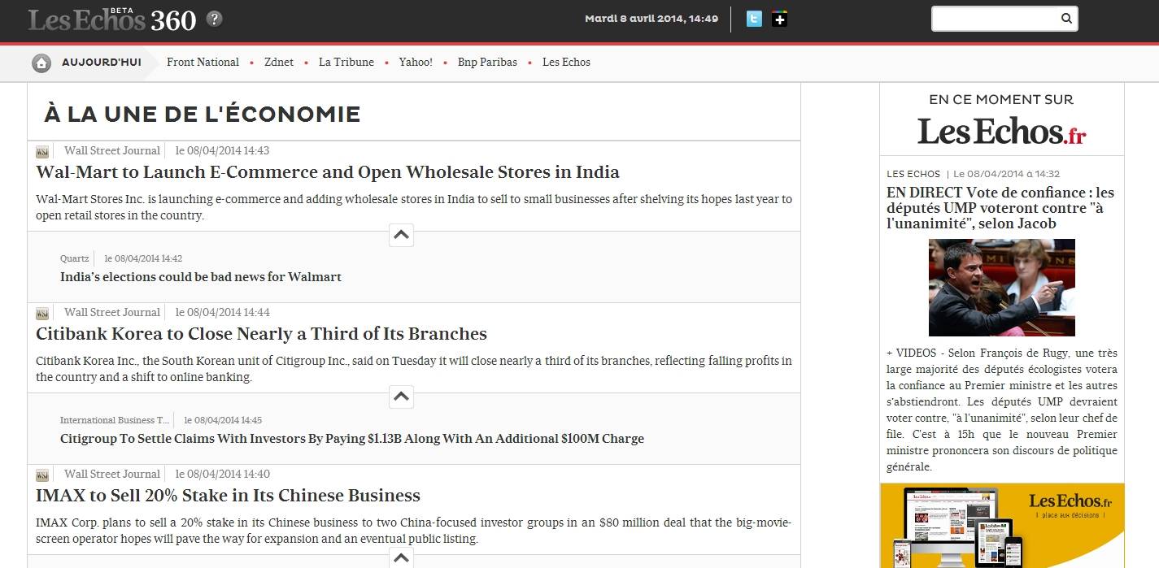Collapse related stories under Citibank Korea article
This screenshot has height=568, width=1159.
[x=401, y=397]
